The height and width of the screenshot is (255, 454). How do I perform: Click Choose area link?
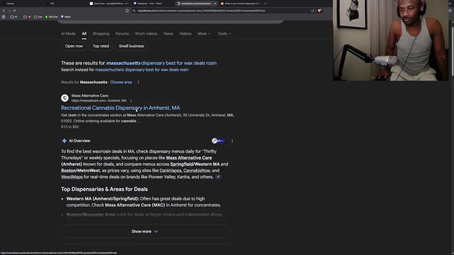point(121,82)
